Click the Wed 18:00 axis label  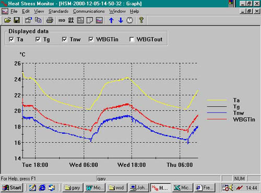pyautogui.click(x=132, y=165)
